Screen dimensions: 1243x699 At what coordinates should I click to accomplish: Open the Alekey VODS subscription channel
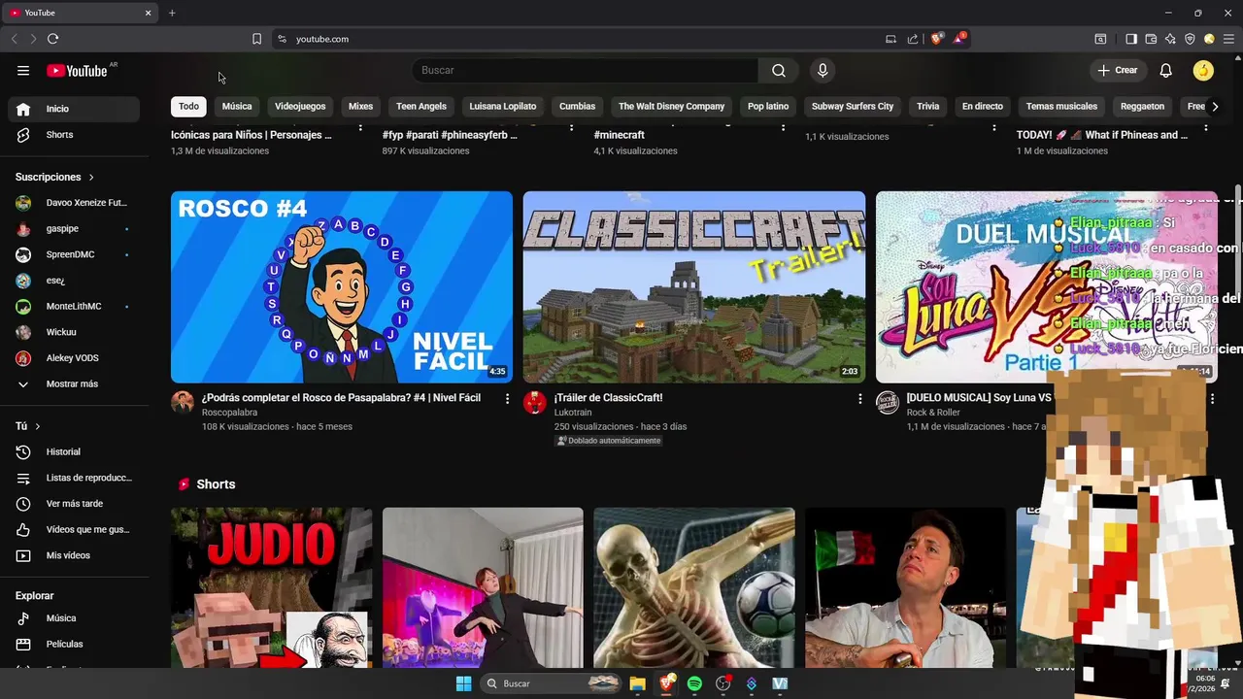coord(74,358)
